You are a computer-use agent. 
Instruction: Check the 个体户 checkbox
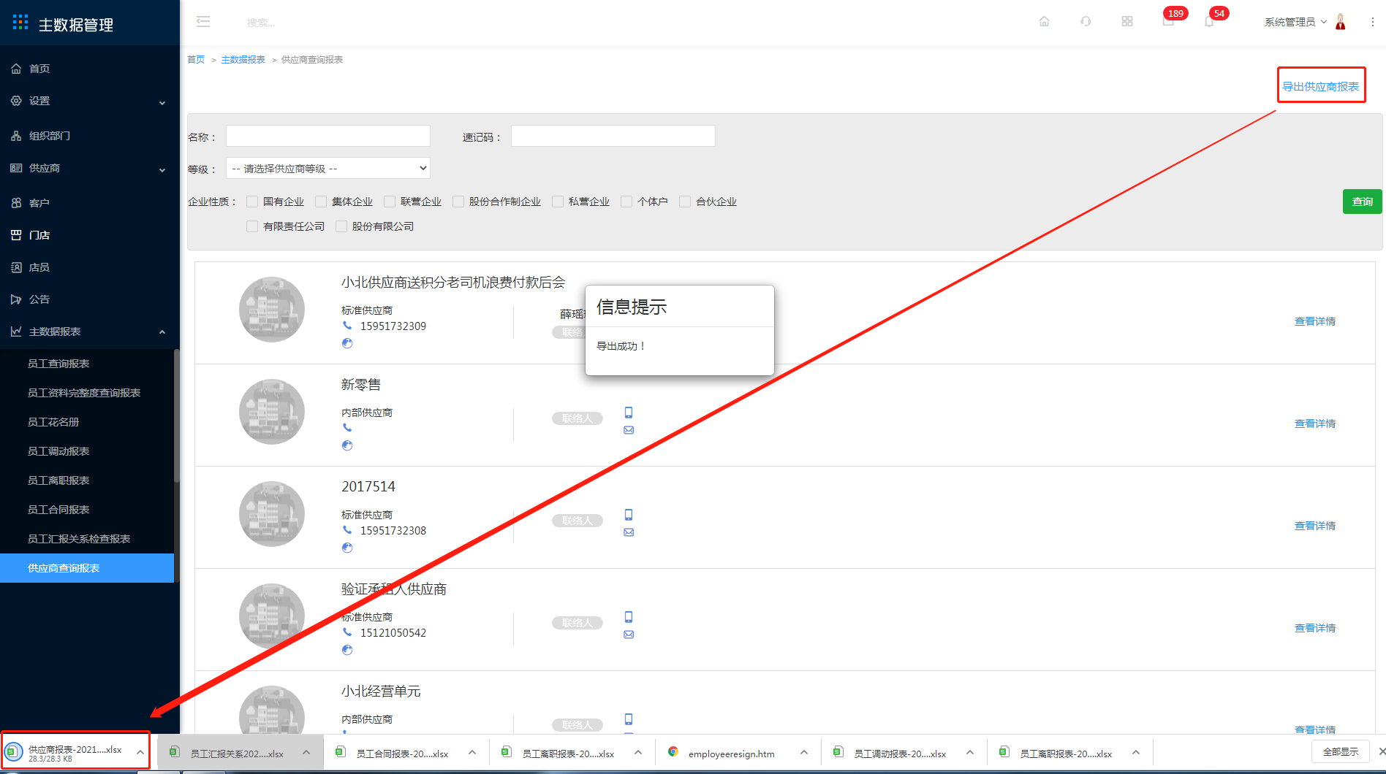626,202
